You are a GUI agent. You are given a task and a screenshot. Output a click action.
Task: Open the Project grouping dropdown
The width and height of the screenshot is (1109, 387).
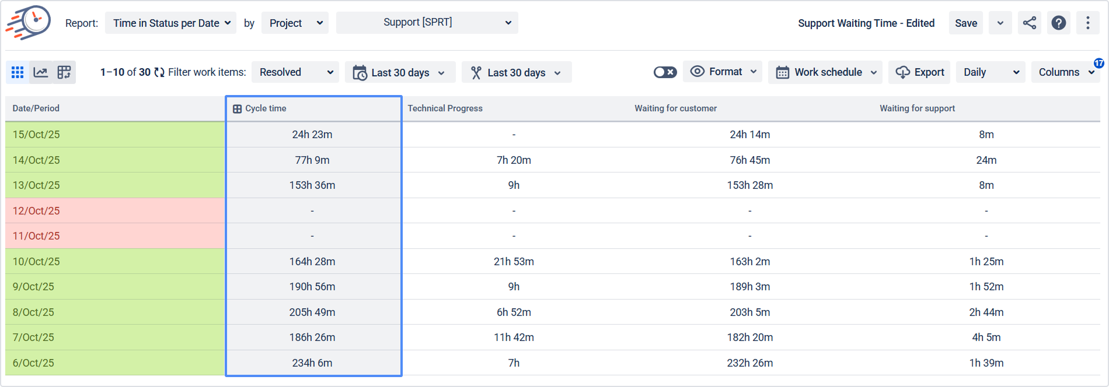point(295,23)
